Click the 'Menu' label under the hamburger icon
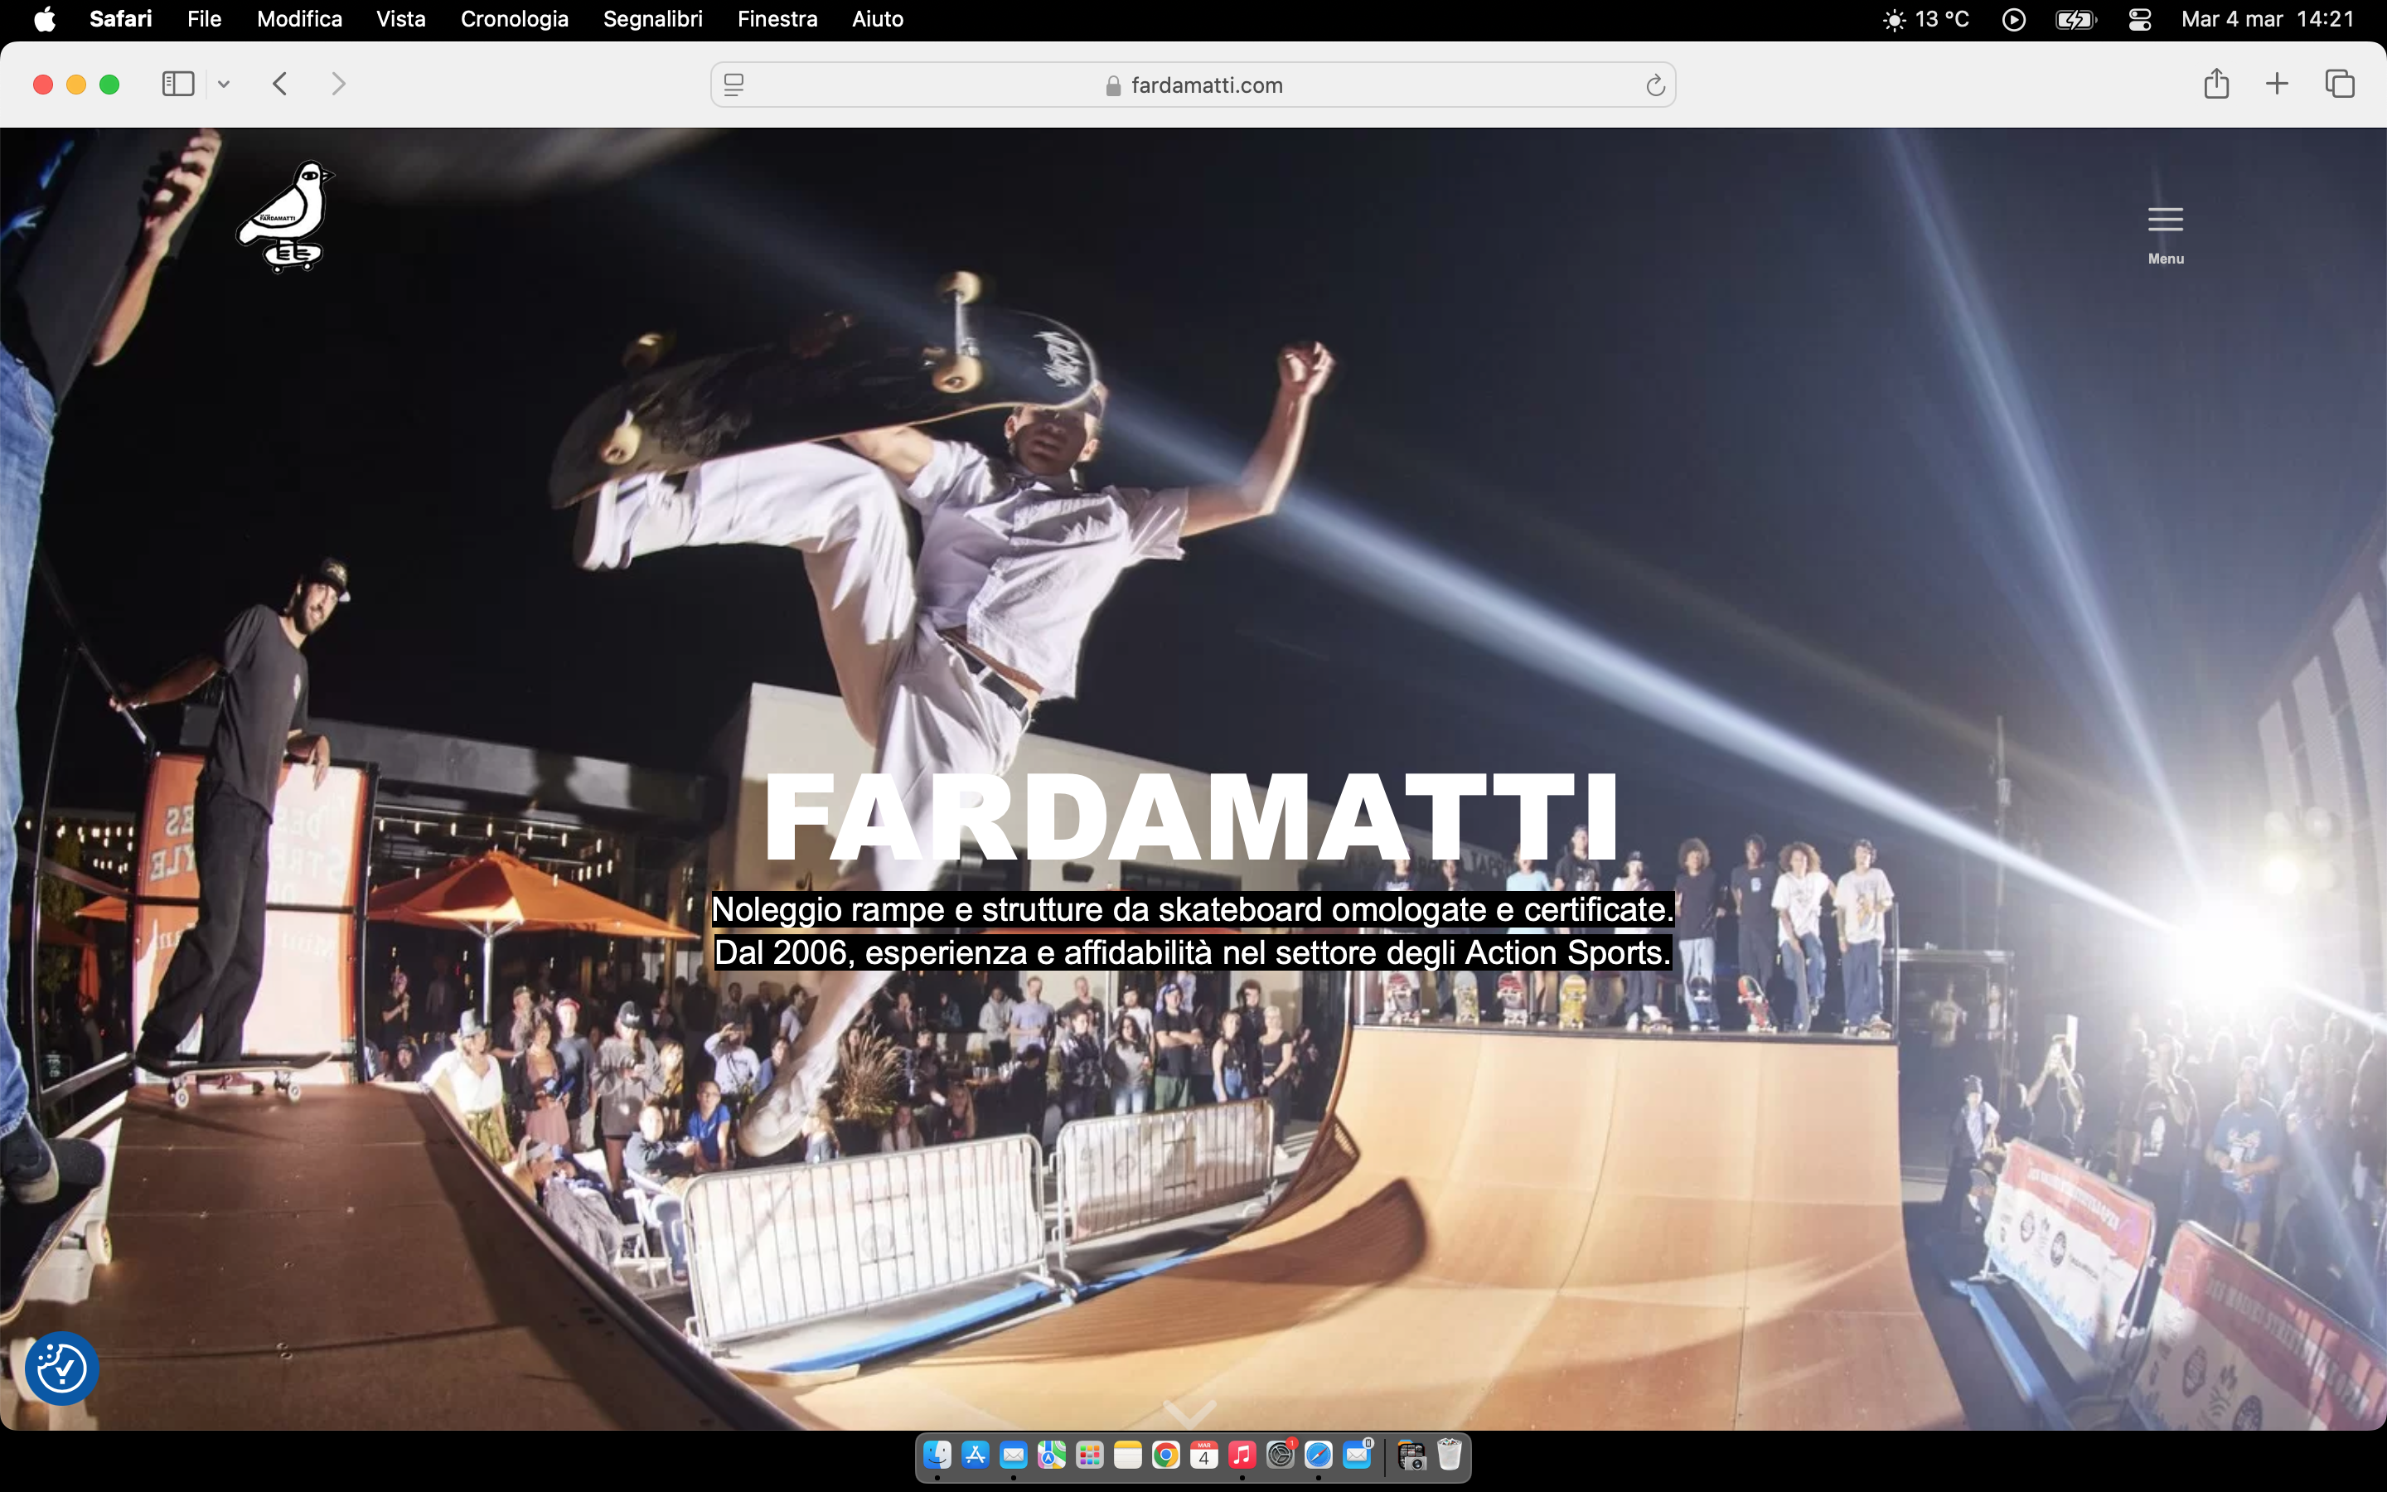Image resolution: width=2387 pixels, height=1492 pixels. coord(2166,259)
